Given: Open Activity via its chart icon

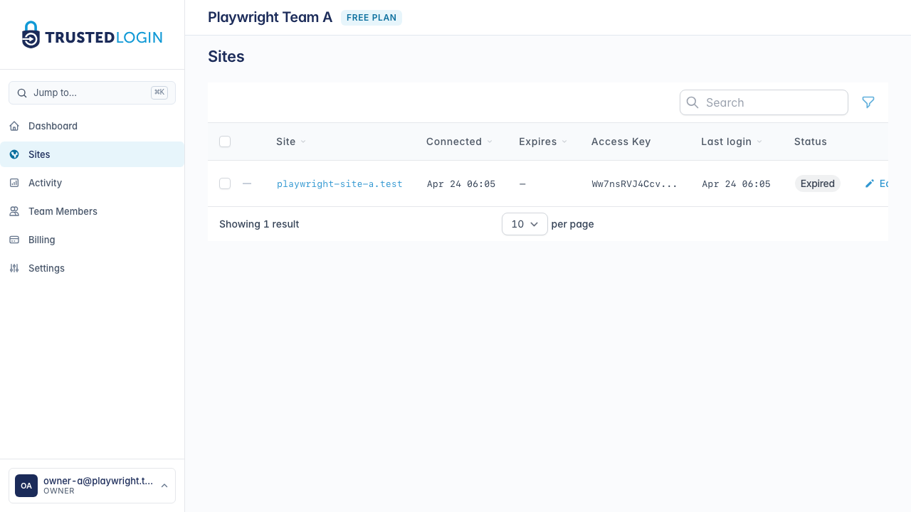Looking at the screenshot, I should (x=14, y=183).
